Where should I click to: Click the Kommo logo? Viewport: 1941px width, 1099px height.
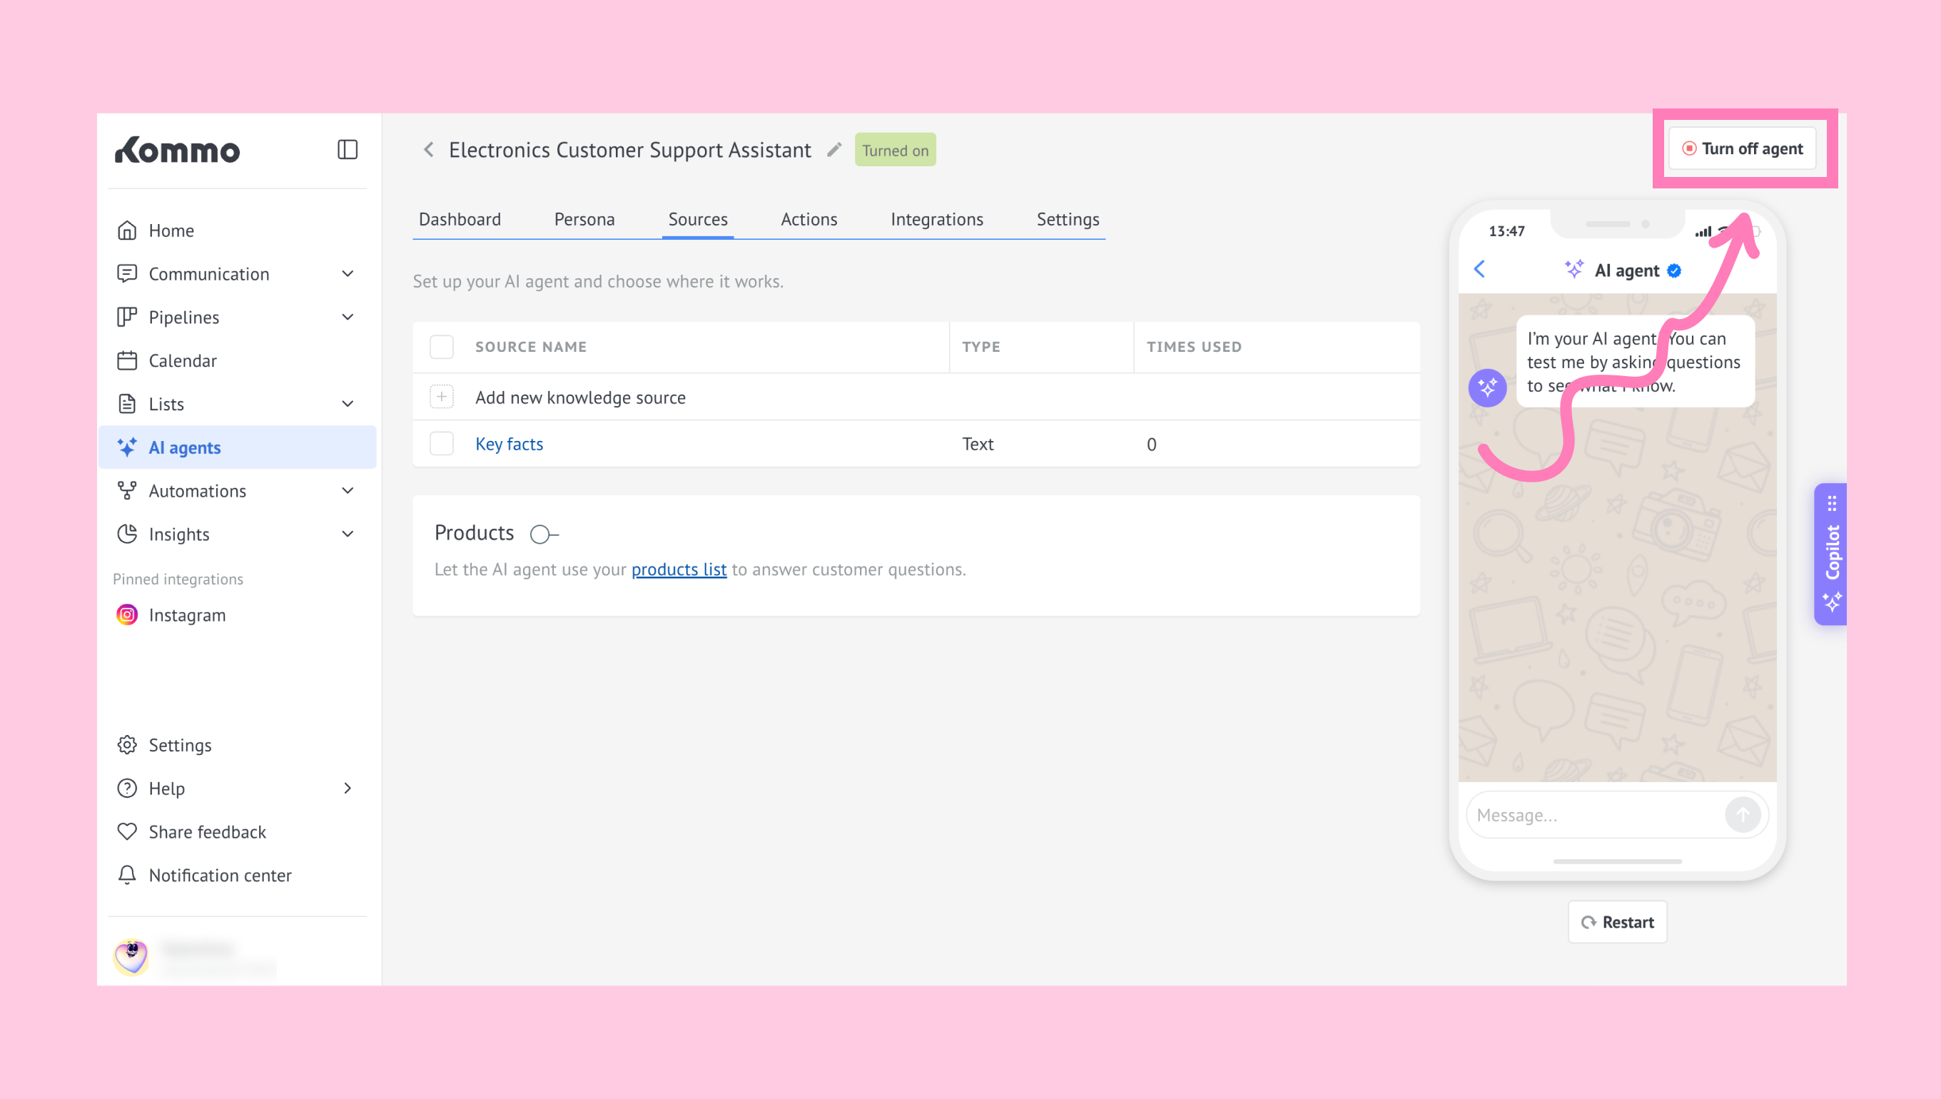178,150
